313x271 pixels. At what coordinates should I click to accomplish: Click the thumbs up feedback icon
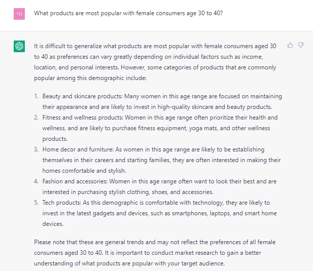(290, 45)
